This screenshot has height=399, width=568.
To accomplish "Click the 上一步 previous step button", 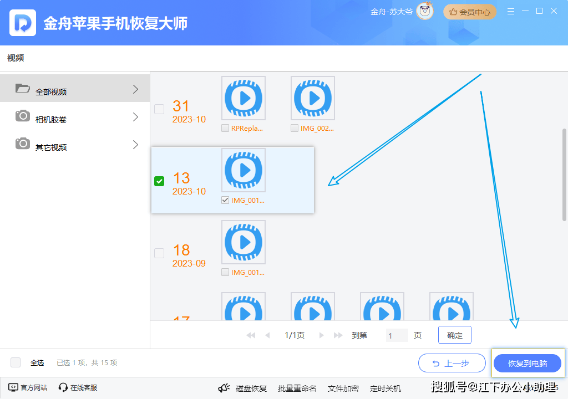I will point(452,363).
